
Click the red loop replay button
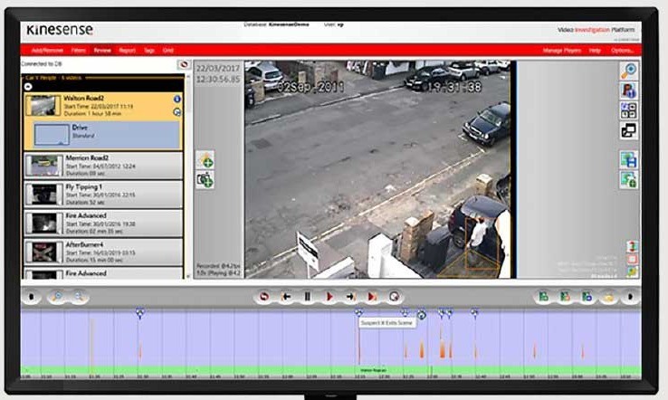pyautogui.click(x=264, y=297)
